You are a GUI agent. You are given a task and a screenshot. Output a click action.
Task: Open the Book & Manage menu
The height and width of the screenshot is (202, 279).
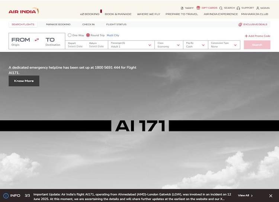(x=118, y=14)
